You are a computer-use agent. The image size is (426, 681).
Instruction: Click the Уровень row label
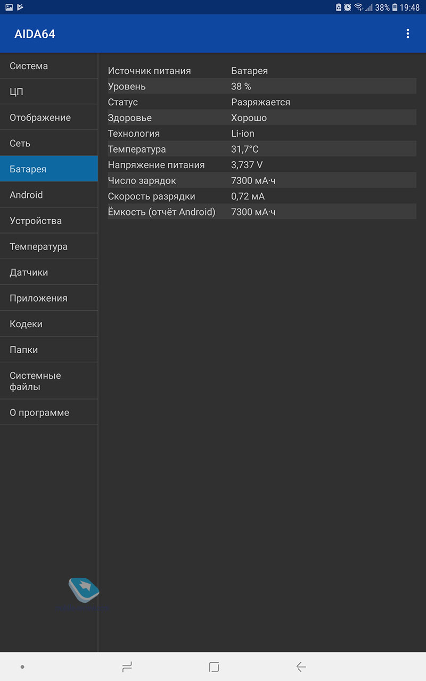click(127, 86)
